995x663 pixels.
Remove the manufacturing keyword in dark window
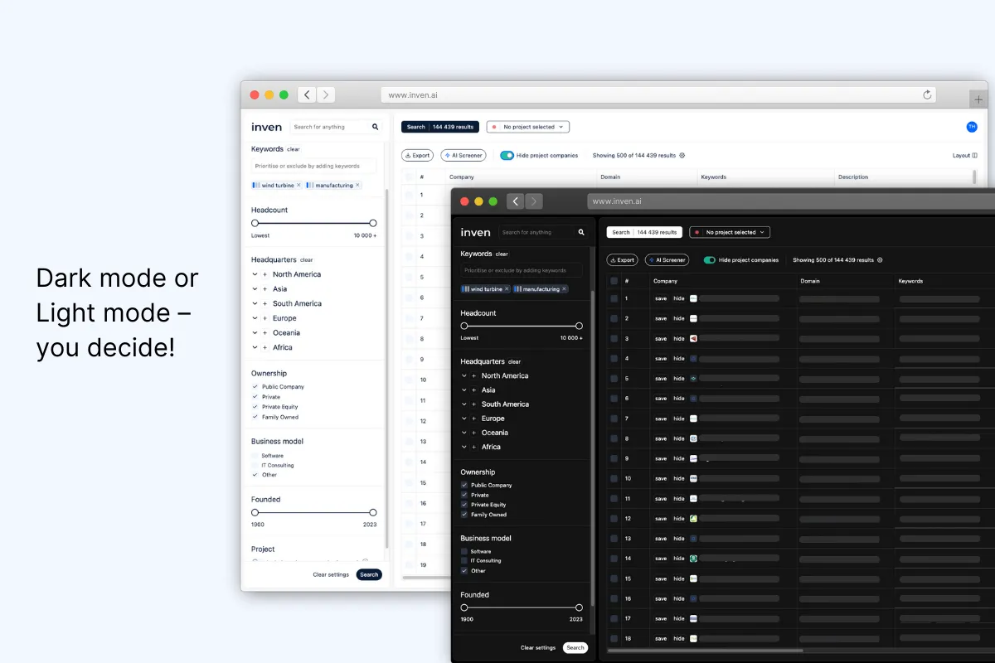pos(564,289)
